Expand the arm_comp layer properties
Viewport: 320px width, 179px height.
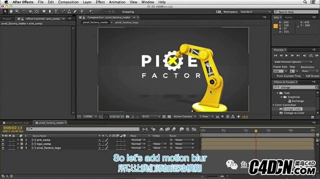[x=18, y=140]
